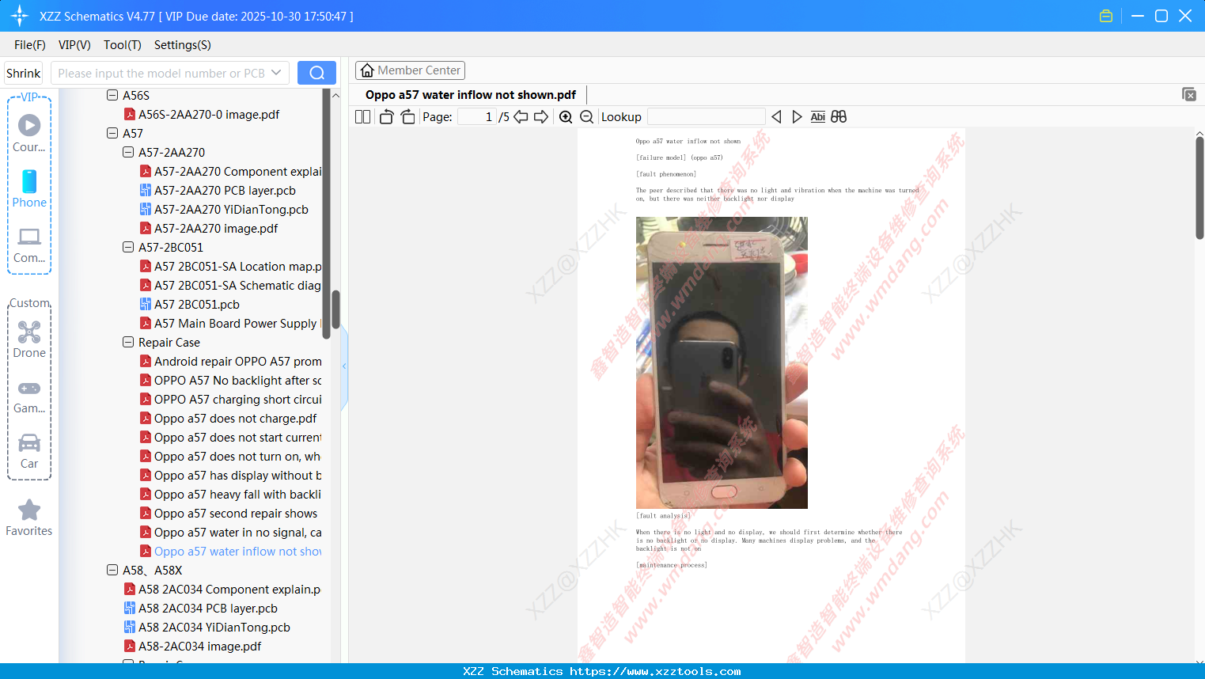Zoom in on the PDF

click(x=566, y=117)
